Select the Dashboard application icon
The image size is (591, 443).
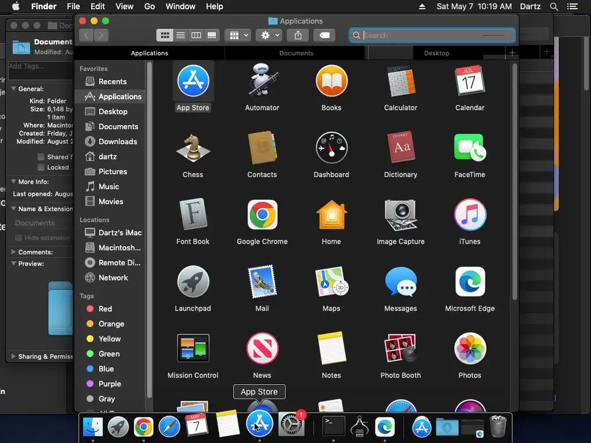click(331, 148)
